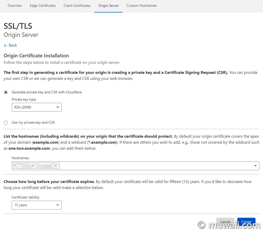Viewport: 263px width, 232px height.
Task: Click inside the Hostnames input field
Action: point(136,166)
